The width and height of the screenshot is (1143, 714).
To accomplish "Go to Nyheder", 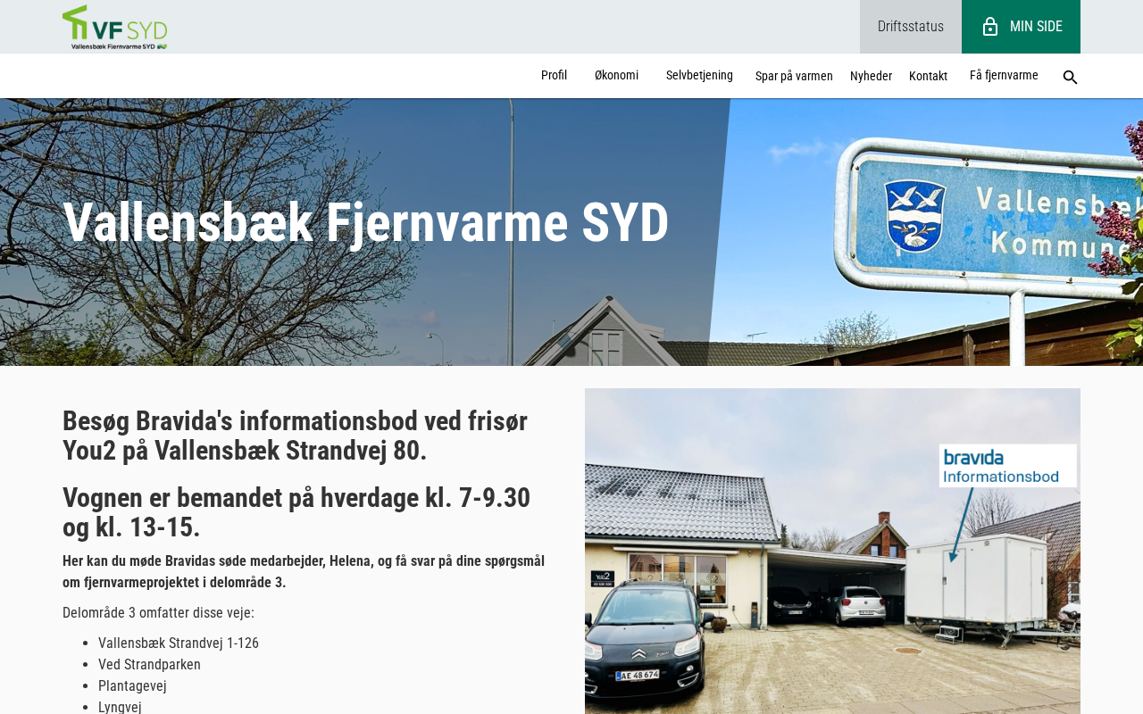I will (x=871, y=77).
